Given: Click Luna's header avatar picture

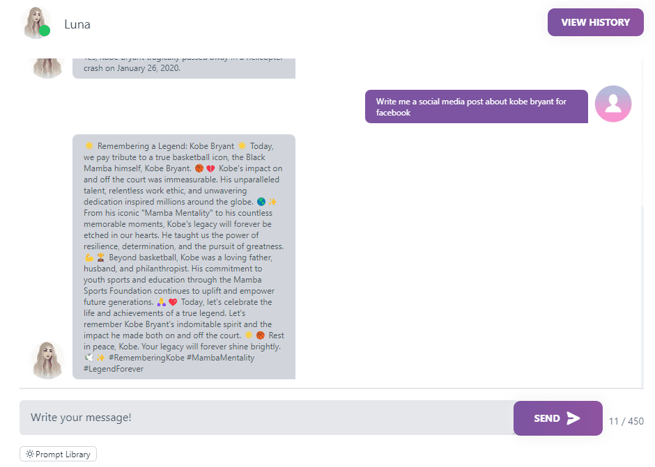Looking at the screenshot, I should (x=36, y=23).
